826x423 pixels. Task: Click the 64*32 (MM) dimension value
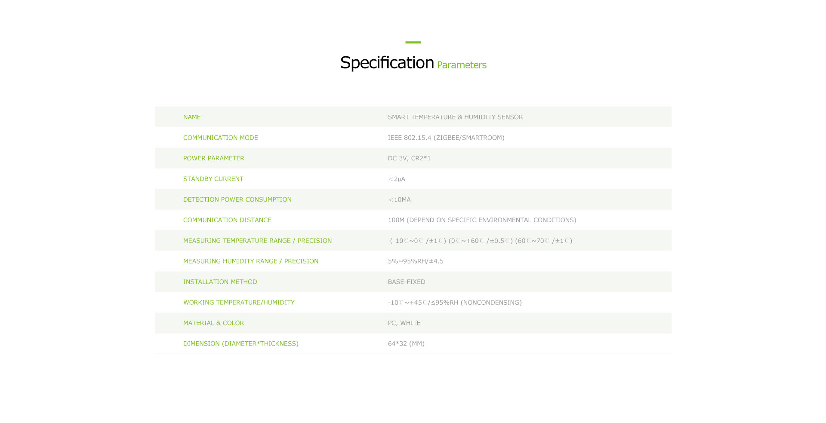coord(406,343)
